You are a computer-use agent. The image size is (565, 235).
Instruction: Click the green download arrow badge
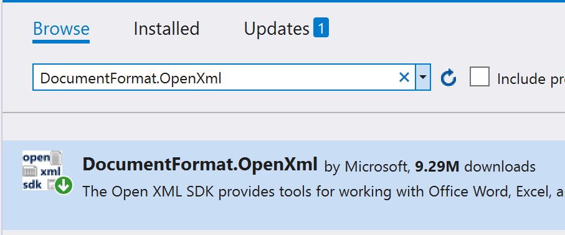(x=64, y=186)
